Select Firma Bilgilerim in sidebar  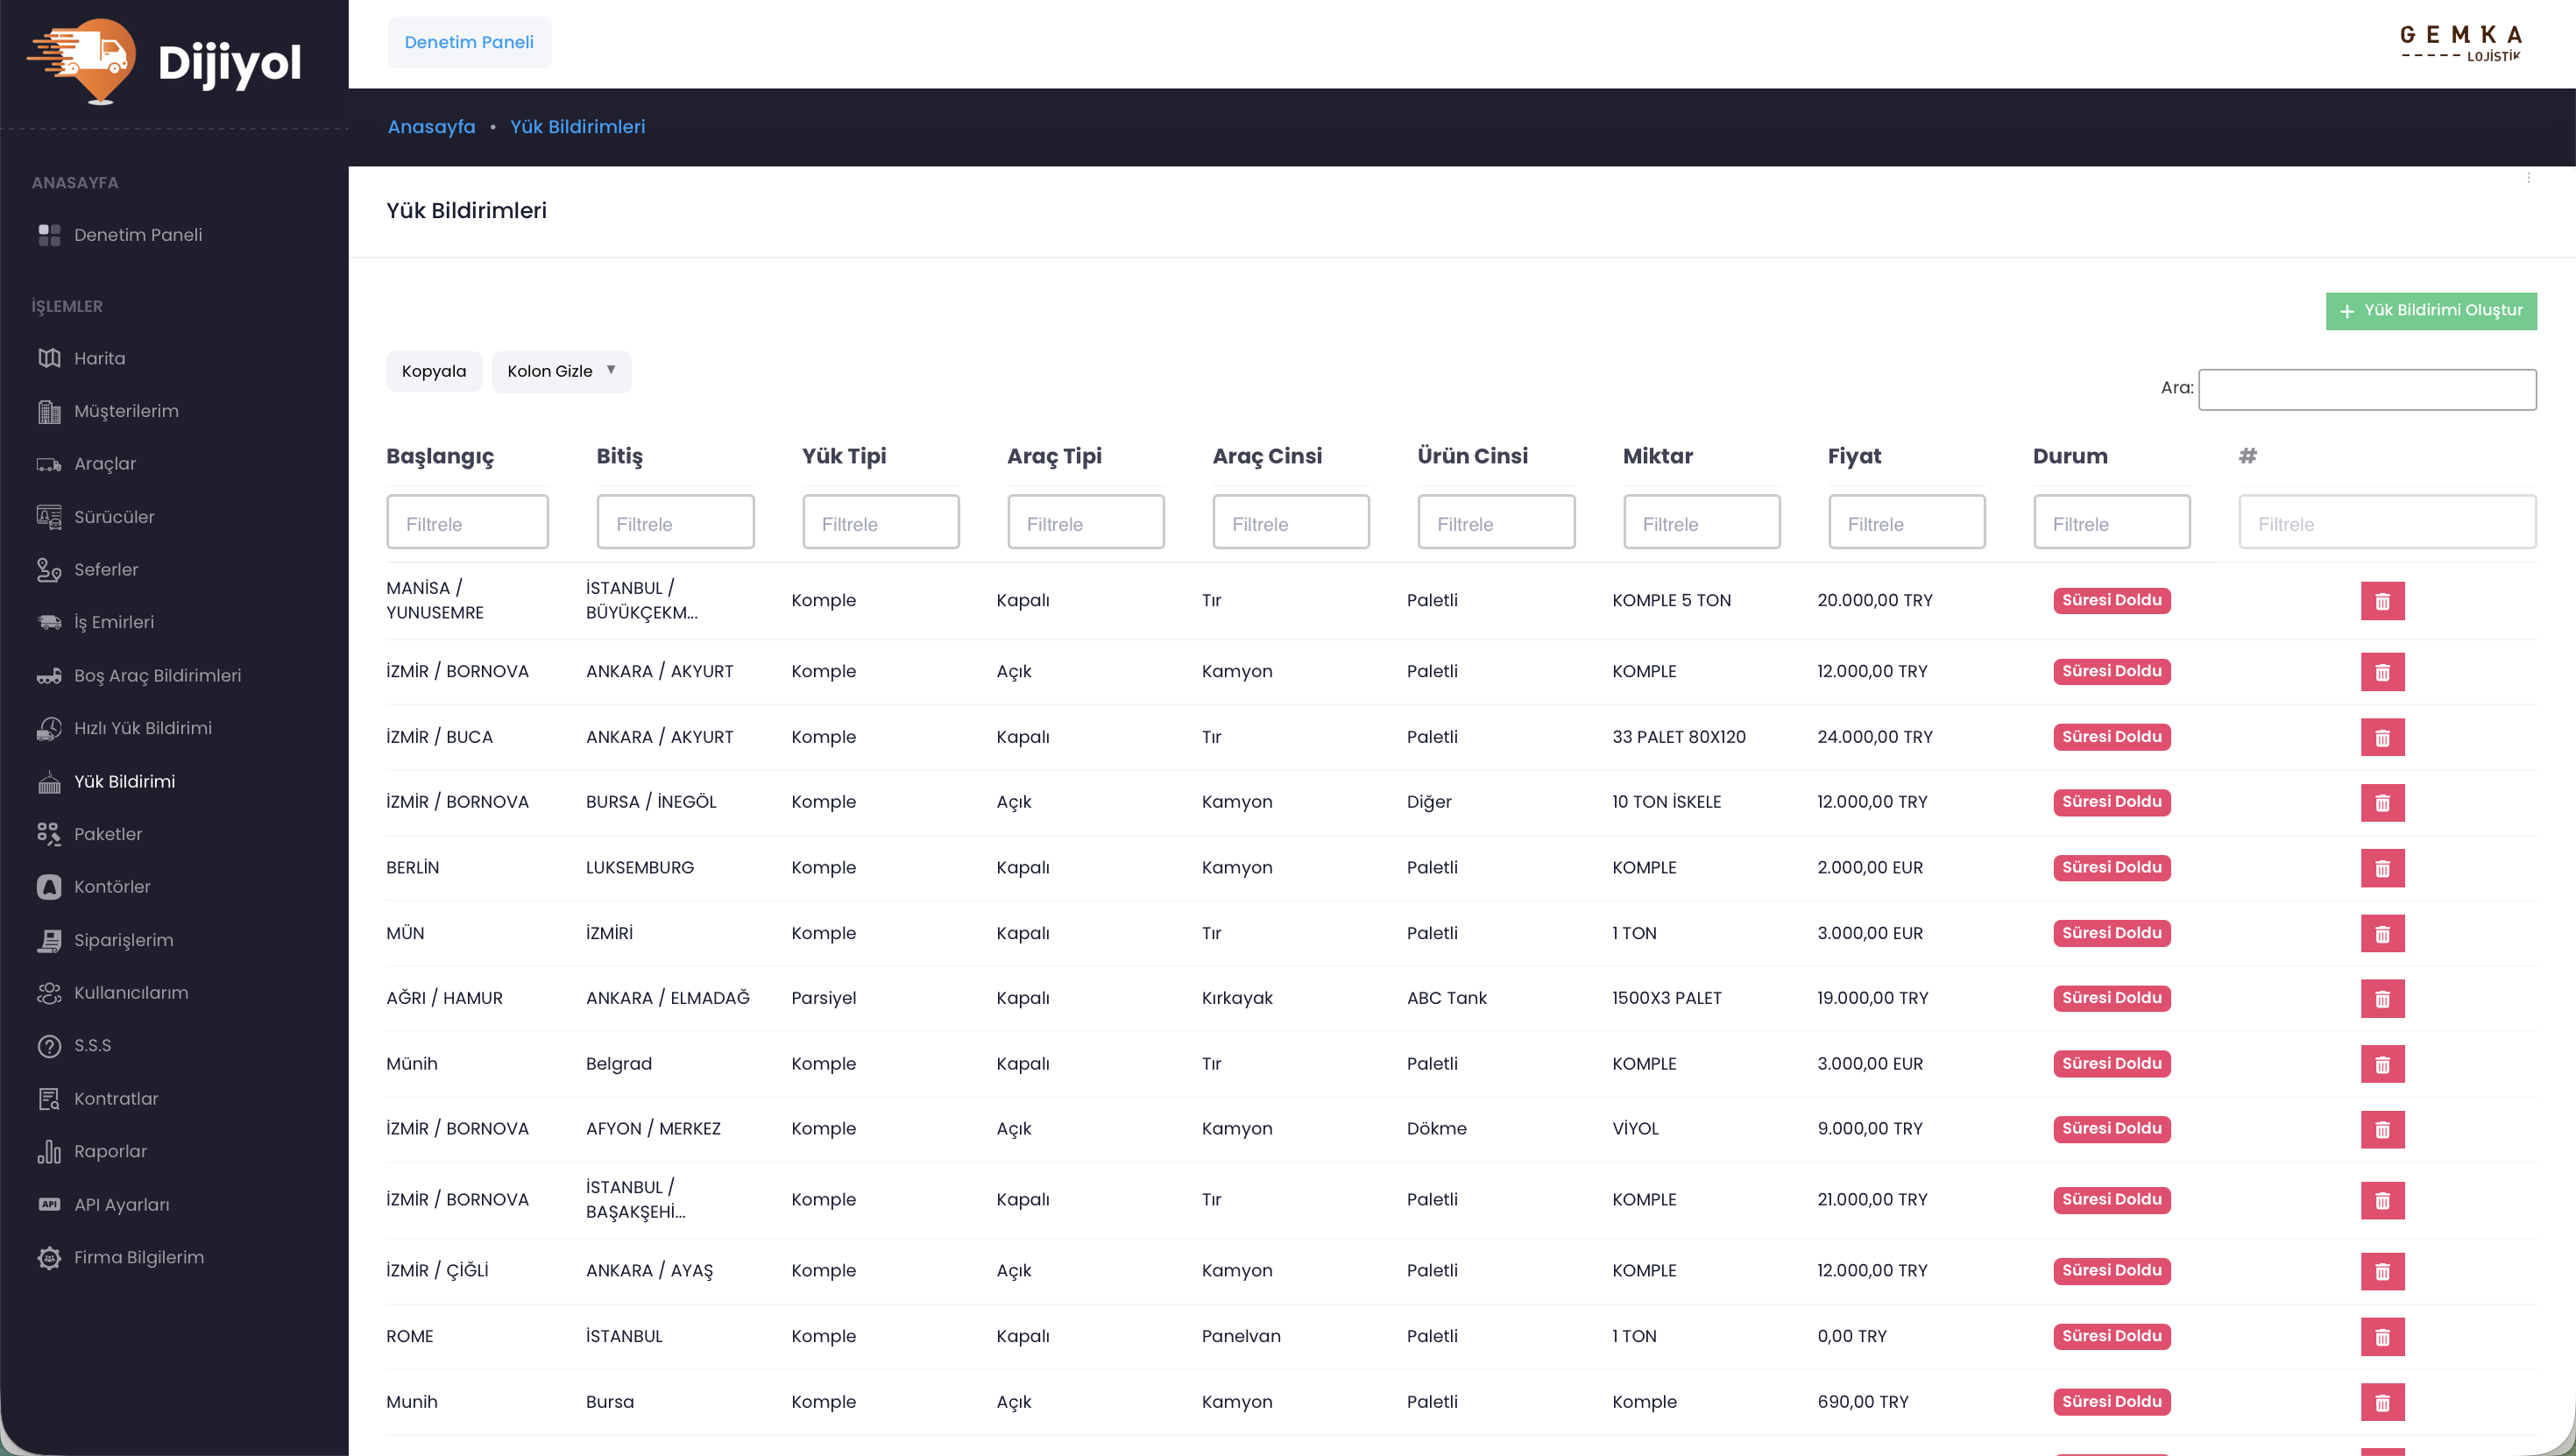click(x=139, y=1258)
